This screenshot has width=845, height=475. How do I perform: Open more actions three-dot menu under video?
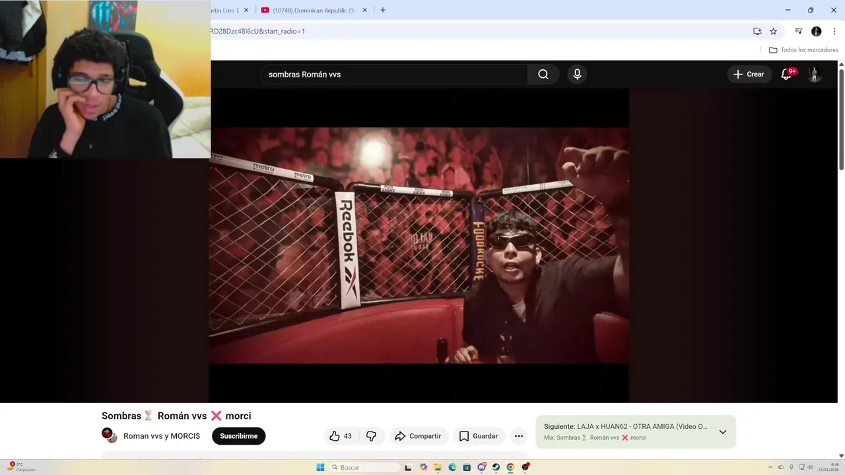click(x=519, y=436)
